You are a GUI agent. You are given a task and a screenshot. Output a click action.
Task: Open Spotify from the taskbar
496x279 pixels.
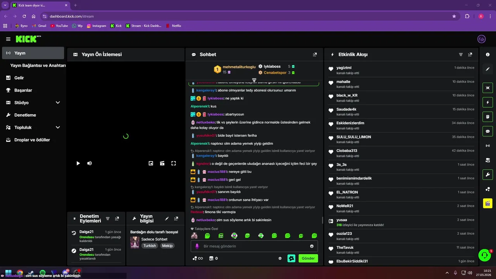(43, 273)
